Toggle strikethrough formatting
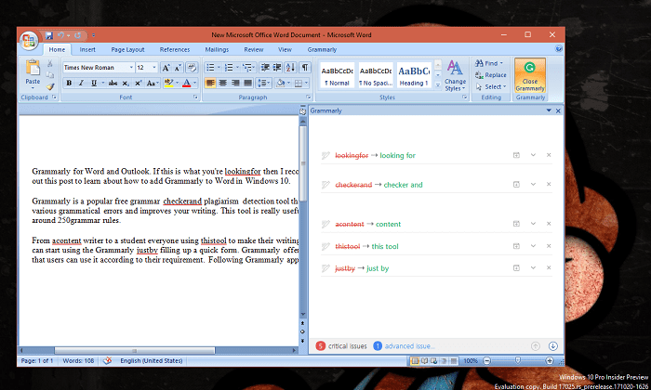Viewport: 651px width, 390px height. 113,83
